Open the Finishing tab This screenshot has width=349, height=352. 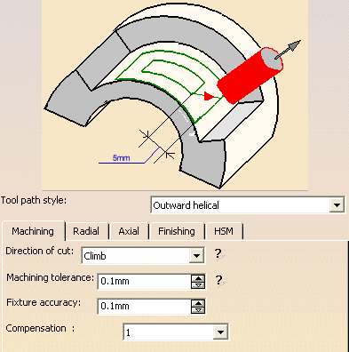tap(177, 231)
